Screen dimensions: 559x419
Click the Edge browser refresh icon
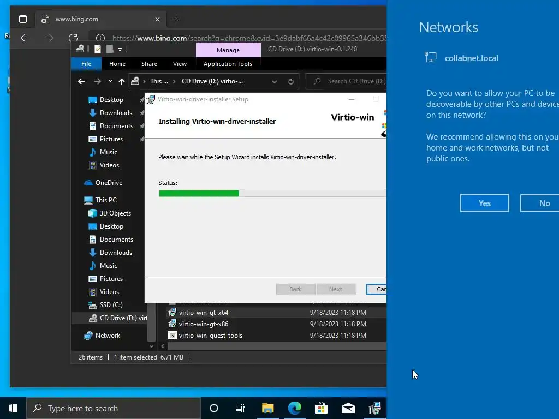click(x=73, y=38)
